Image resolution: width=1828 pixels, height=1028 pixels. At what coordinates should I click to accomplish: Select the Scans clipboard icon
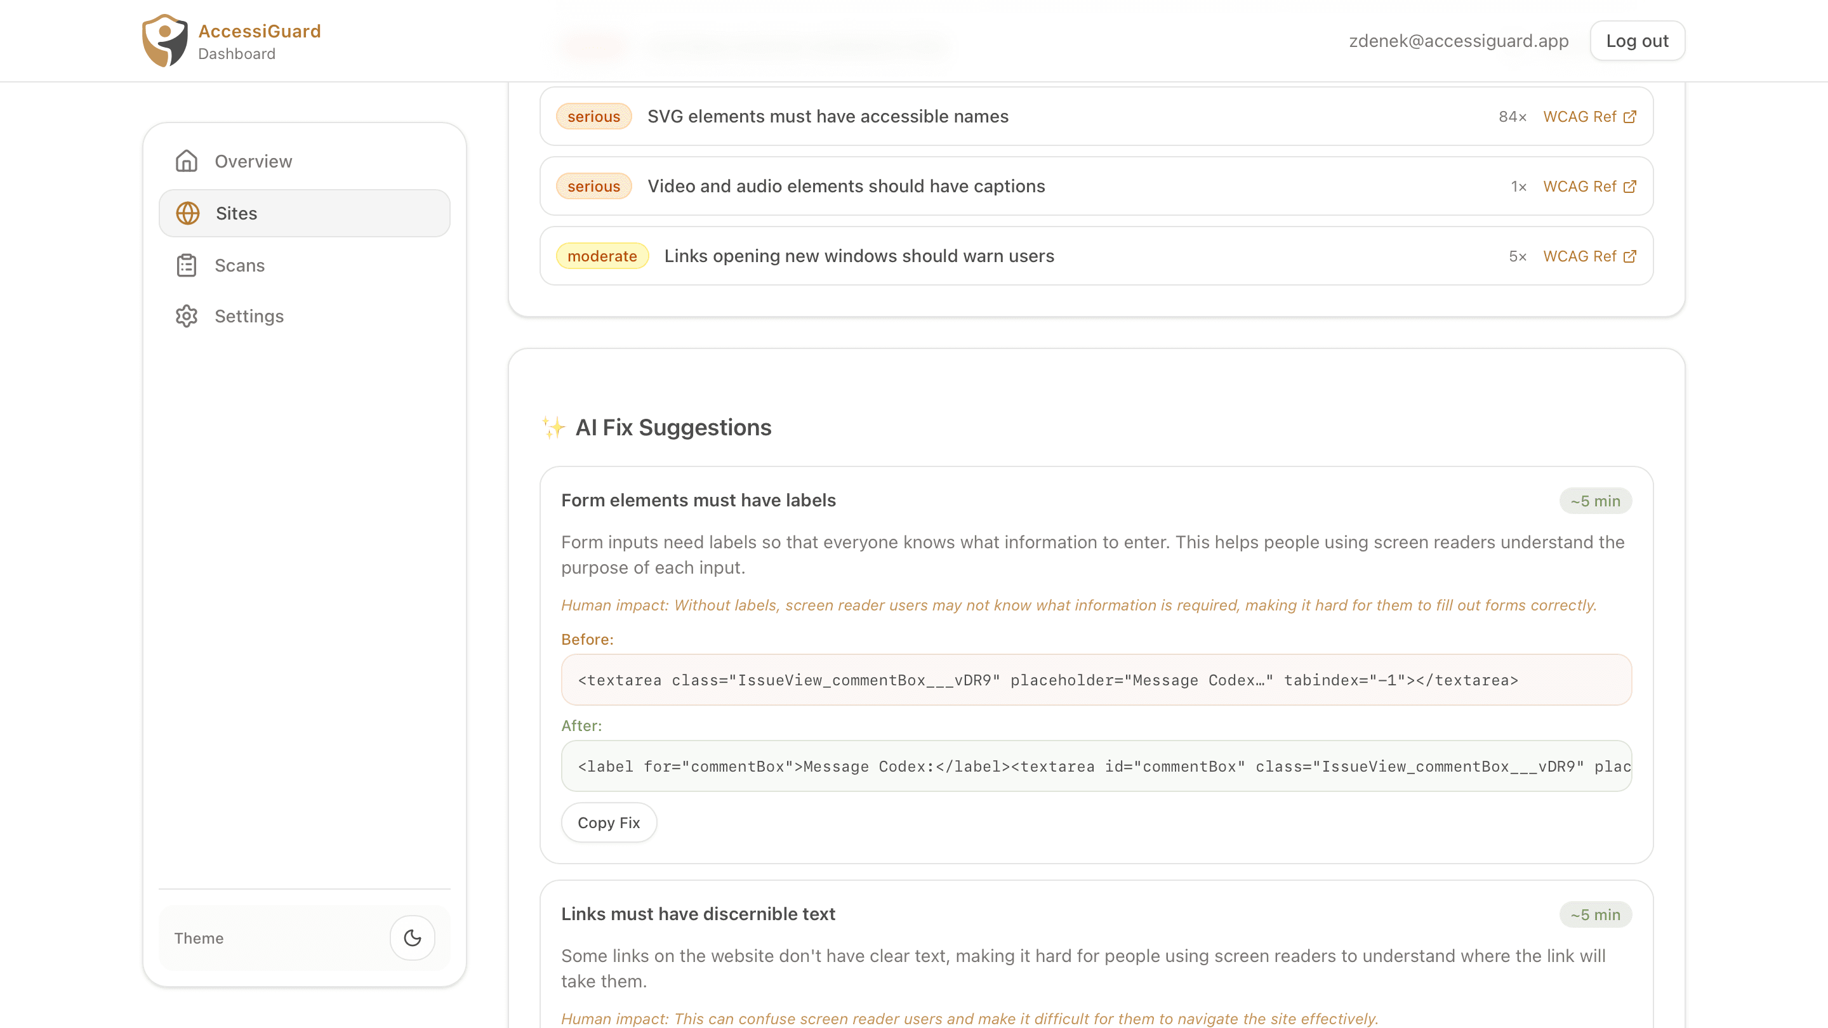click(187, 265)
